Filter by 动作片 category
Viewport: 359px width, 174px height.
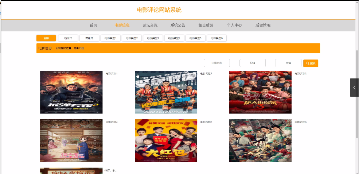[68, 38]
